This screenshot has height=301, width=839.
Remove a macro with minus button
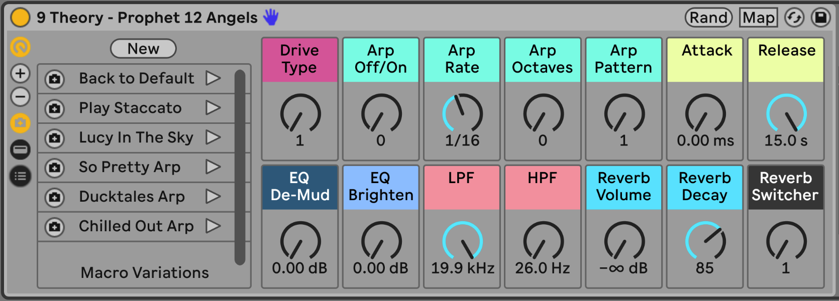21,97
